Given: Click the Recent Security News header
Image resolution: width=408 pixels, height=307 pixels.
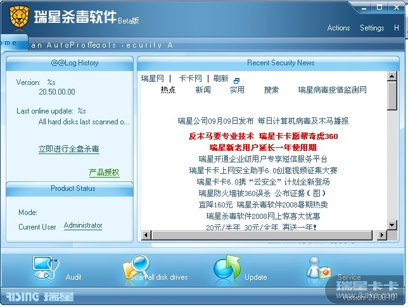Looking at the screenshot, I should (x=268, y=63).
